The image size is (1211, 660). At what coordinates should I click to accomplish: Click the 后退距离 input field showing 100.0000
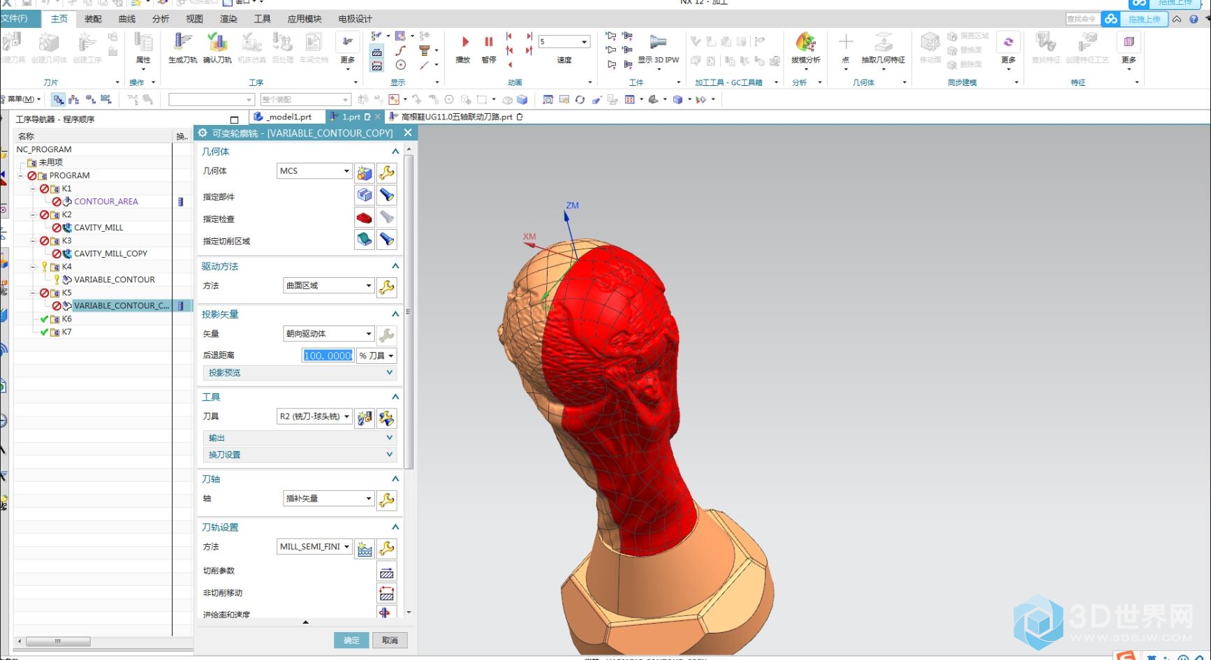point(328,355)
